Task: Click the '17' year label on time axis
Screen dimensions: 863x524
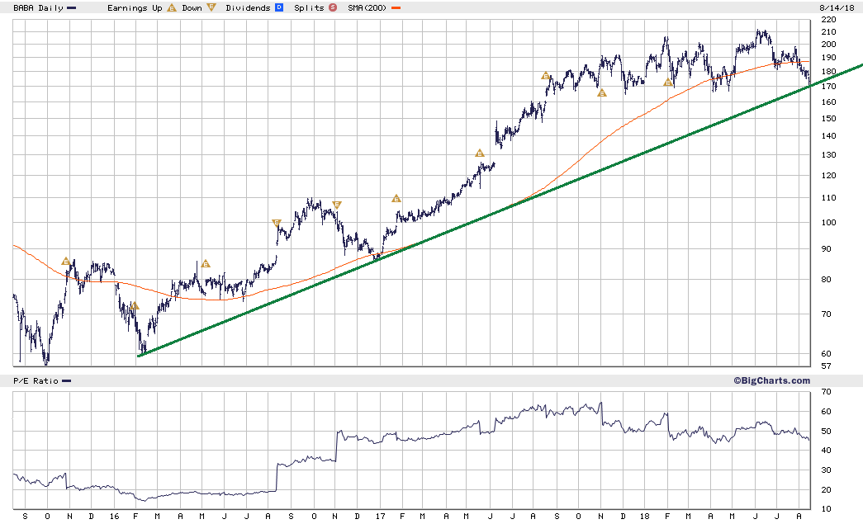Action: [x=381, y=517]
